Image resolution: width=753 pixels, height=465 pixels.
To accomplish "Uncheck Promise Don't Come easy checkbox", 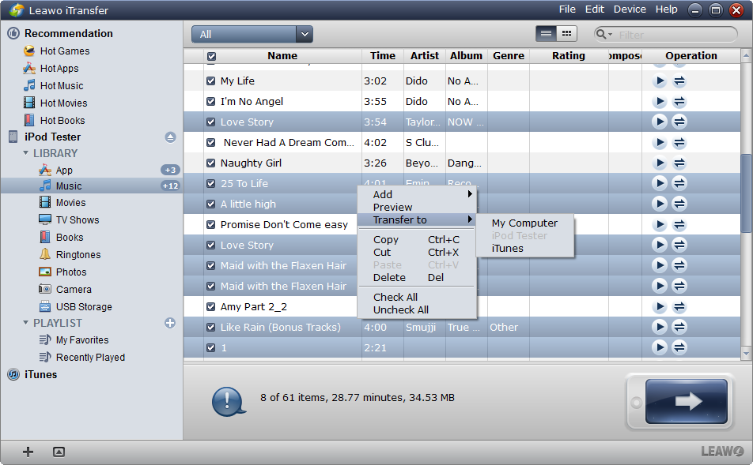I will click(x=210, y=224).
